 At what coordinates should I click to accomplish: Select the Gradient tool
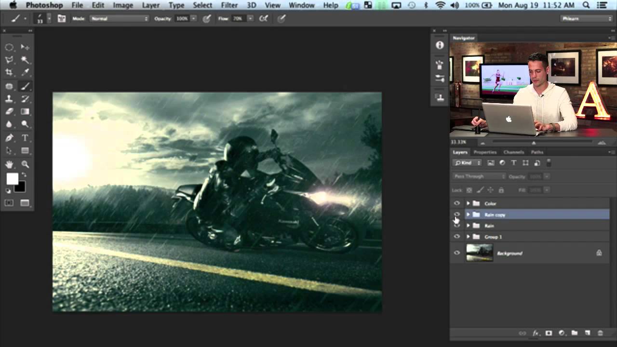(25, 111)
